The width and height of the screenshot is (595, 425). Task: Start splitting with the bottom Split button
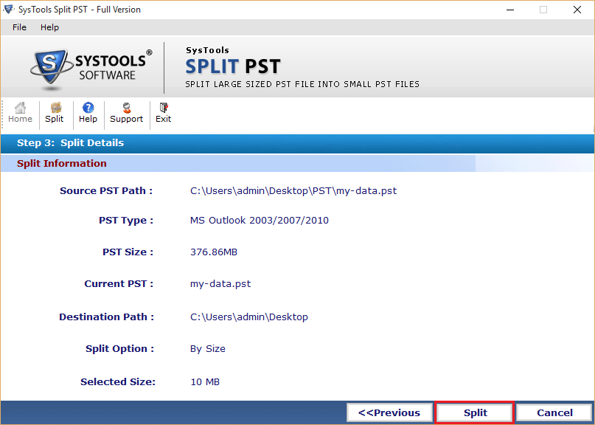[x=475, y=412]
